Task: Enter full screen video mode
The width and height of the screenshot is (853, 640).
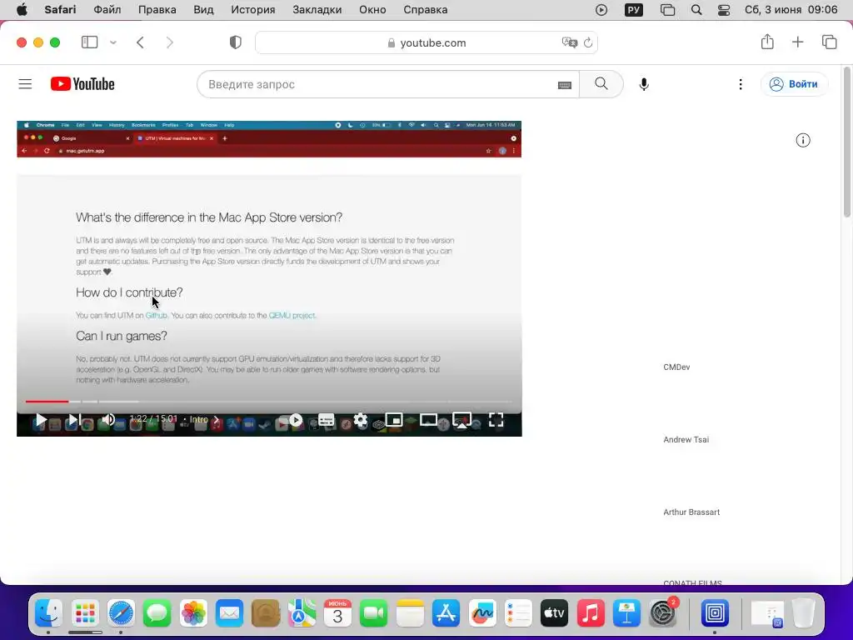Action: (496, 420)
